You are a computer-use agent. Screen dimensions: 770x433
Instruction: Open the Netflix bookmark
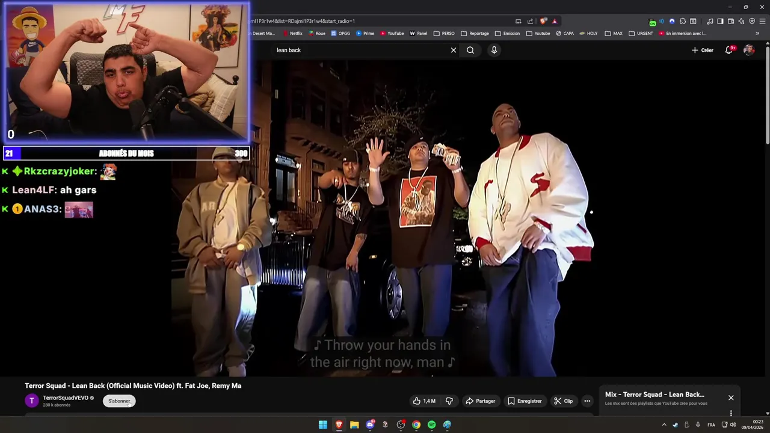(292, 34)
